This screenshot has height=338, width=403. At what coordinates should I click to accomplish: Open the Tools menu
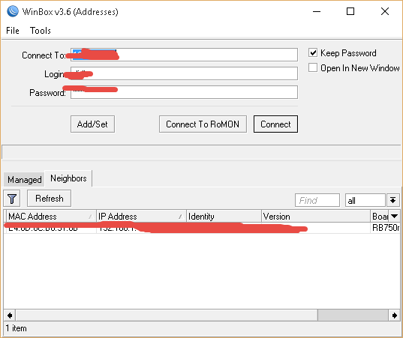pyautogui.click(x=41, y=31)
